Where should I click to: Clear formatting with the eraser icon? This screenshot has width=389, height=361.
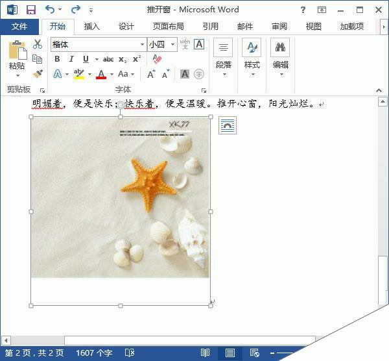[x=156, y=59]
